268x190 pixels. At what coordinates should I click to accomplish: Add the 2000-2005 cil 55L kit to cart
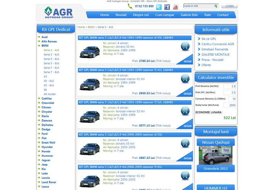(185, 143)
